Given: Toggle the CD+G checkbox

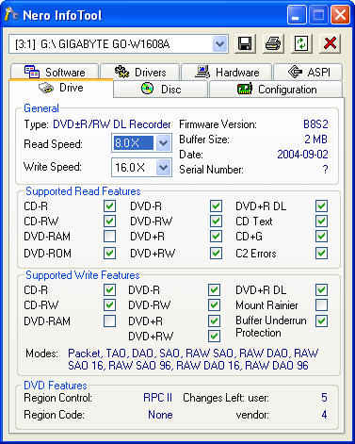Looking at the screenshot, I should (322, 236).
